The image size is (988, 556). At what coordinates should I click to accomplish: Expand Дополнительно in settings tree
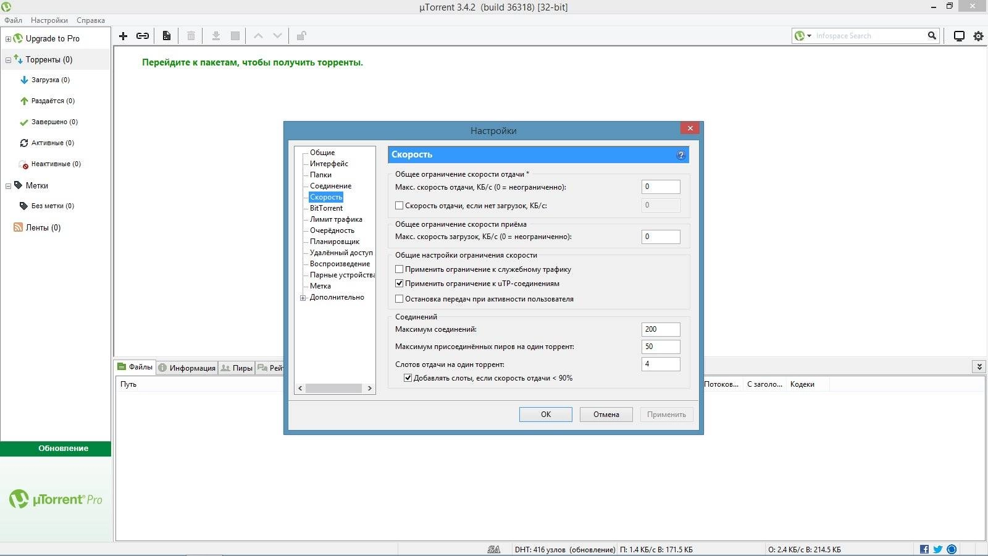click(x=303, y=298)
